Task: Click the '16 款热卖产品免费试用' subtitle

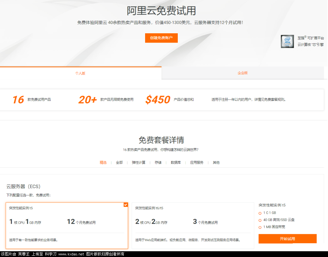Action: click(x=161, y=150)
